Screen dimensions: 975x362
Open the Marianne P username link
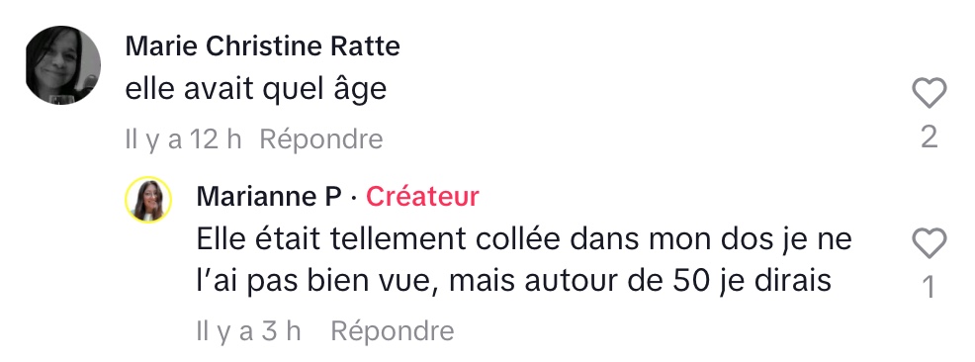click(x=269, y=197)
